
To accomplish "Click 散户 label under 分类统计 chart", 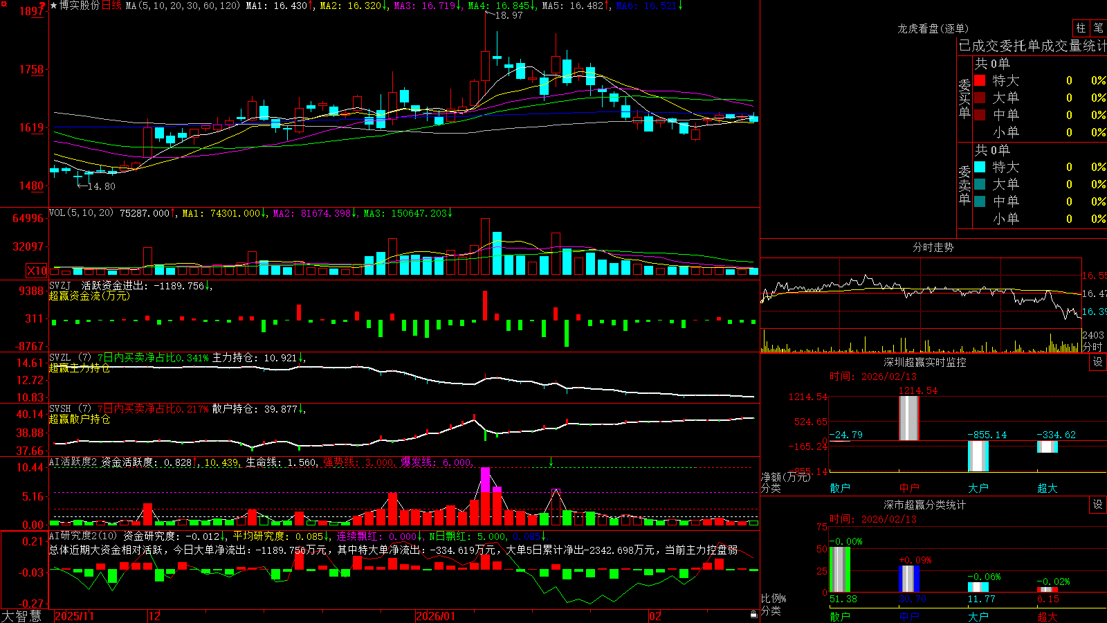I will (x=840, y=616).
